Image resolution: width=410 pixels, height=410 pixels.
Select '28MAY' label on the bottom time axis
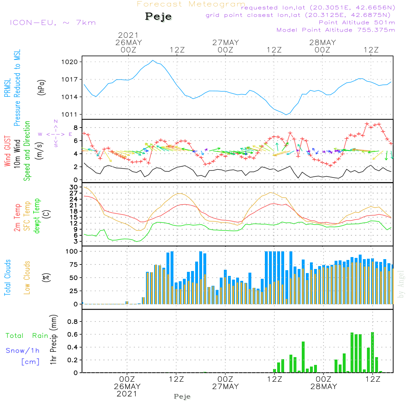tap(324, 387)
